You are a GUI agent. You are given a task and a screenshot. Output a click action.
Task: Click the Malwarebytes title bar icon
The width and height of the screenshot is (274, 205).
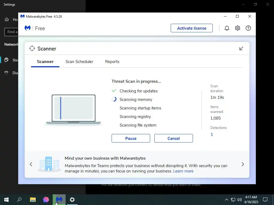(22, 16)
